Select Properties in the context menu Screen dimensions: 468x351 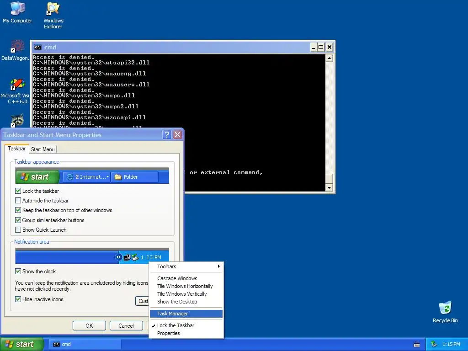pyautogui.click(x=186, y=333)
